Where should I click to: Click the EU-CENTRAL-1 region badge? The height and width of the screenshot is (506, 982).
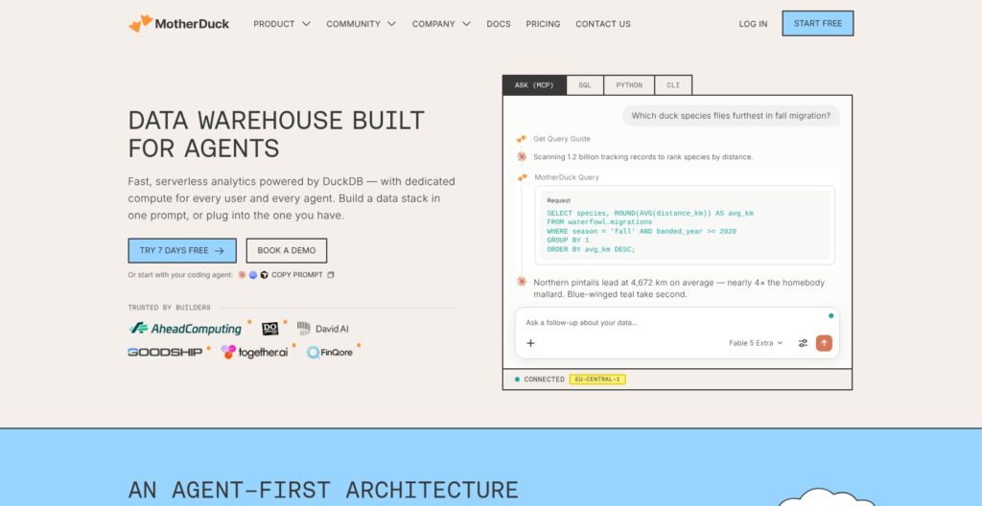click(597, 379)
